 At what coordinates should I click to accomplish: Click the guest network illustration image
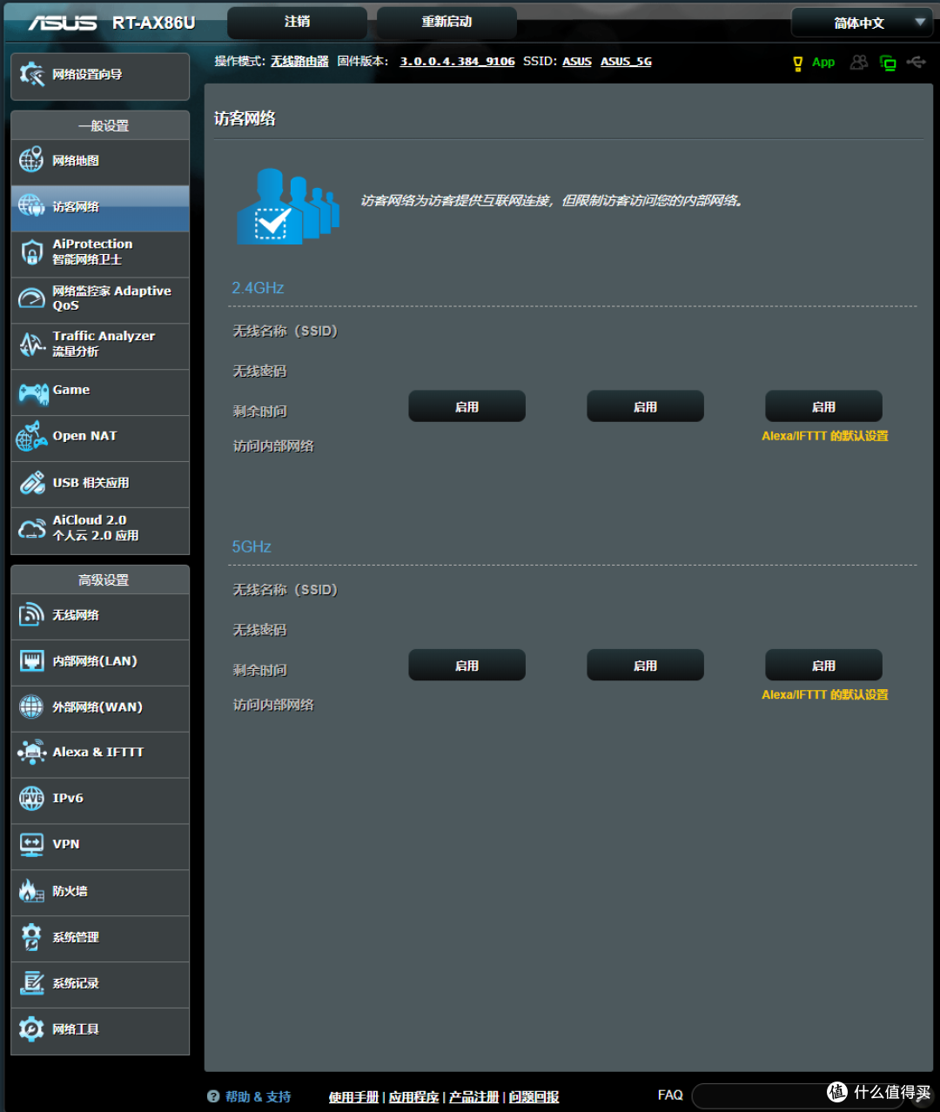click(288, 206)
